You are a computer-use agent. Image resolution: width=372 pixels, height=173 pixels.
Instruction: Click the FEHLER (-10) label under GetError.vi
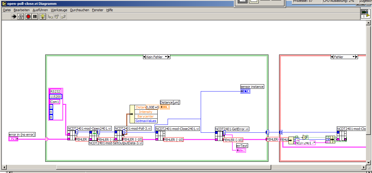click(233, 140)
